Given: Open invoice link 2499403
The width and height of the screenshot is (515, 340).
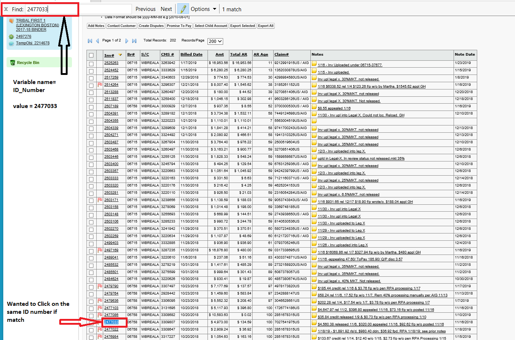Looking at the screenshot, I should tap(111, 243).
